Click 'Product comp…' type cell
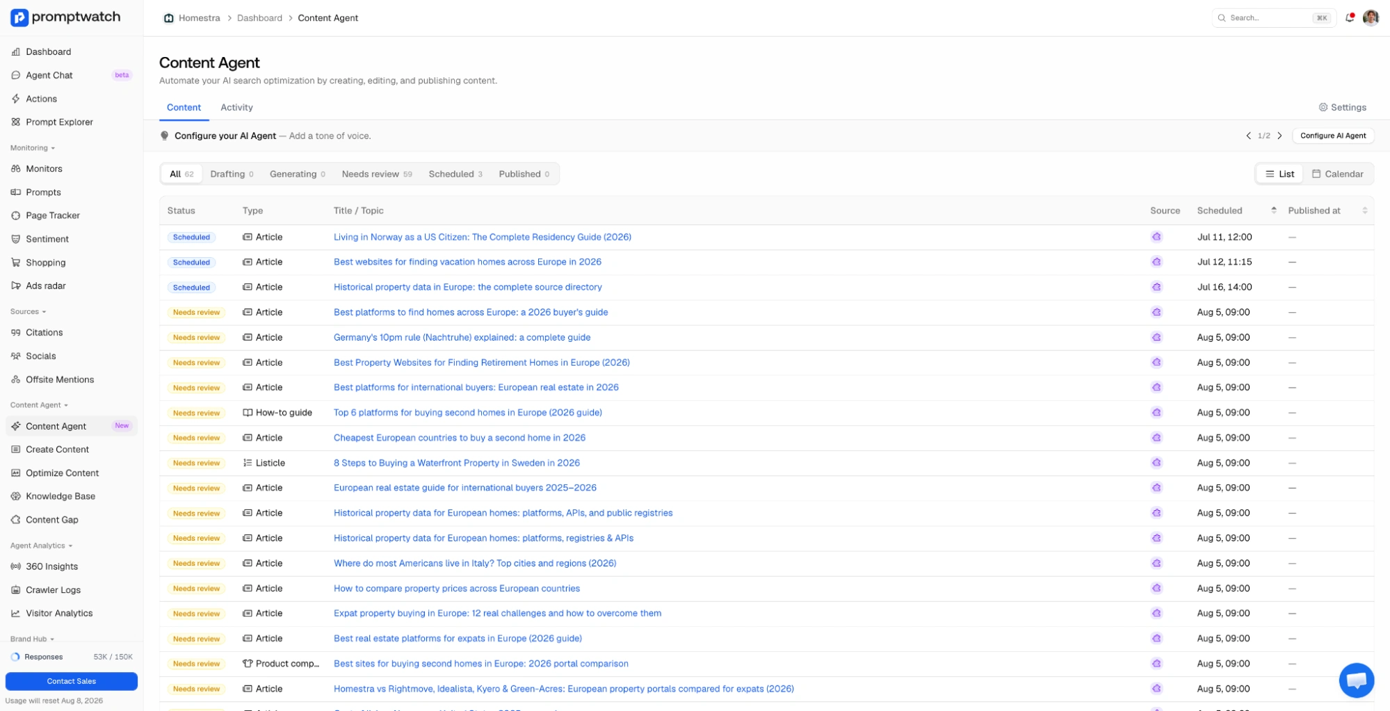This screenshot has width=1390, height=711. click(x=281, y=664)
